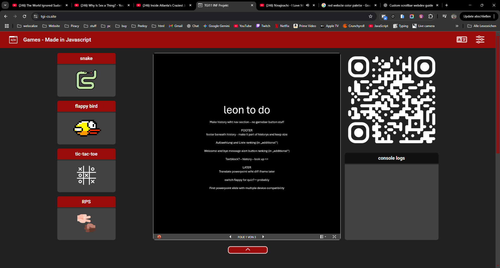Screen dimensions: 500x268
Task: Go to next slide in presentation
Action: (263, 237)
